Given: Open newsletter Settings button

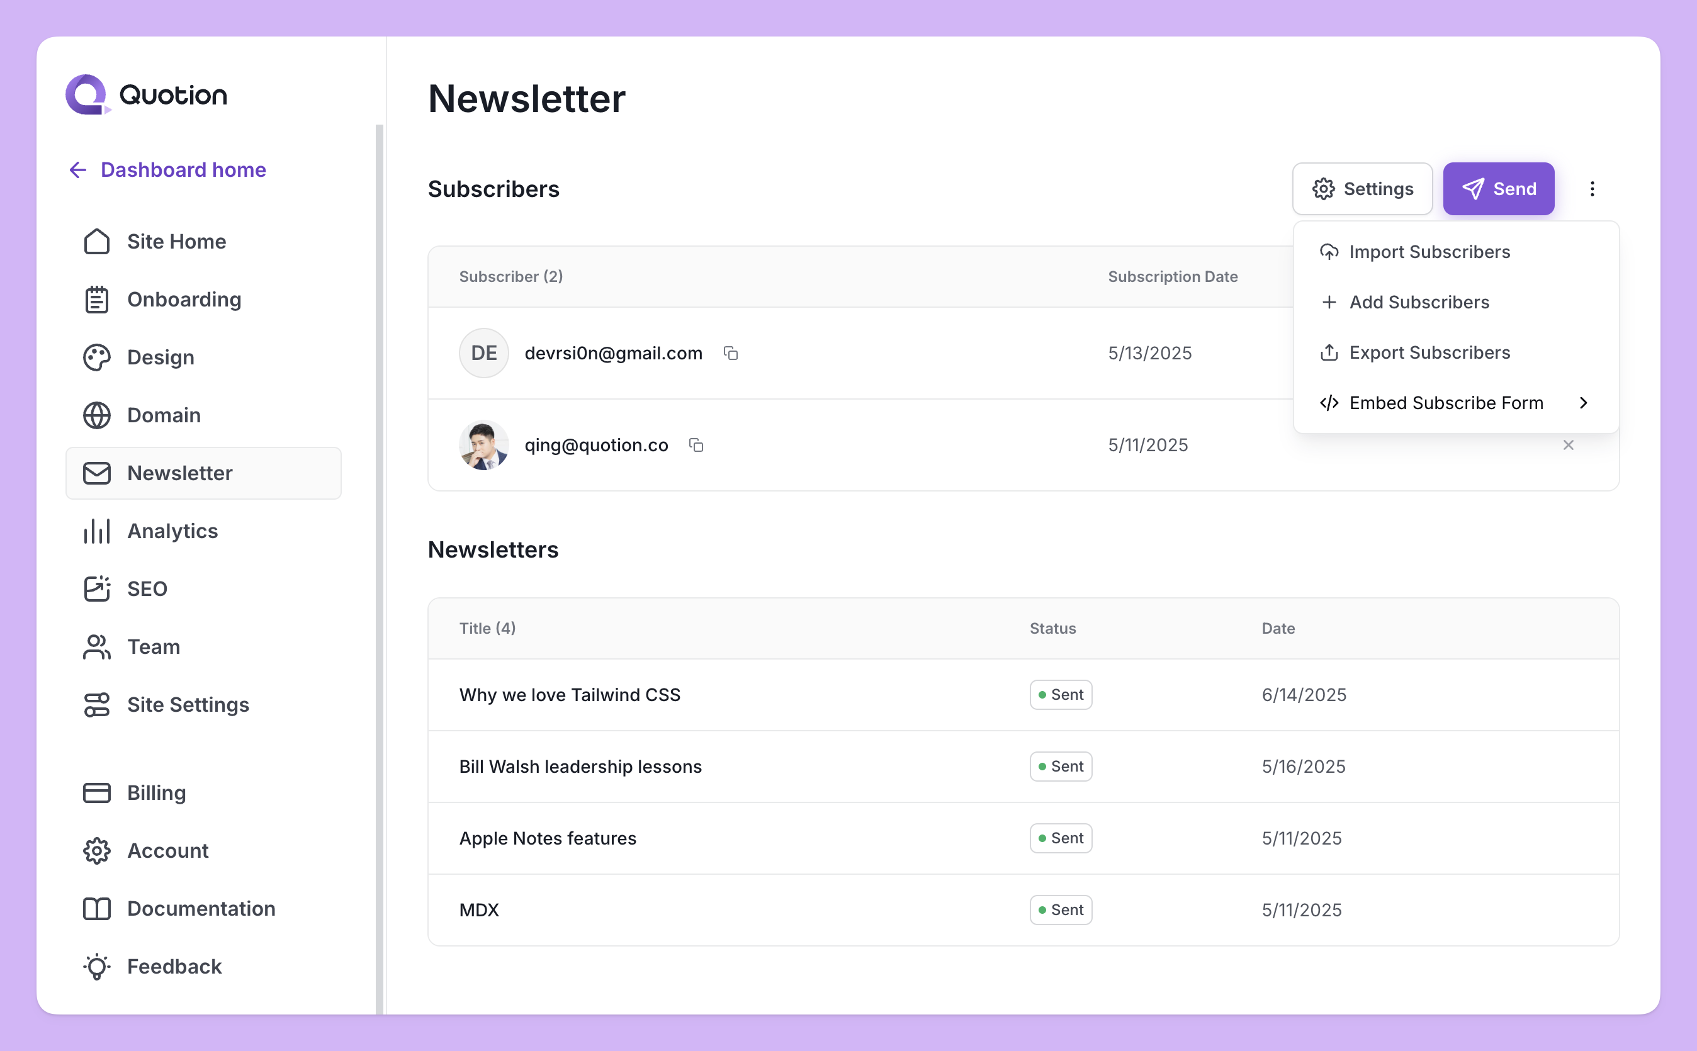Looking at the screenshot, I should click(1362, 189).
